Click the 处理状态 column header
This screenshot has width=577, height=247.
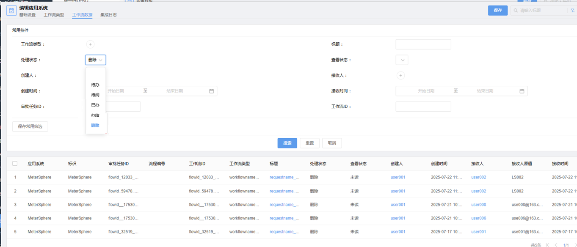coord(318,164)
